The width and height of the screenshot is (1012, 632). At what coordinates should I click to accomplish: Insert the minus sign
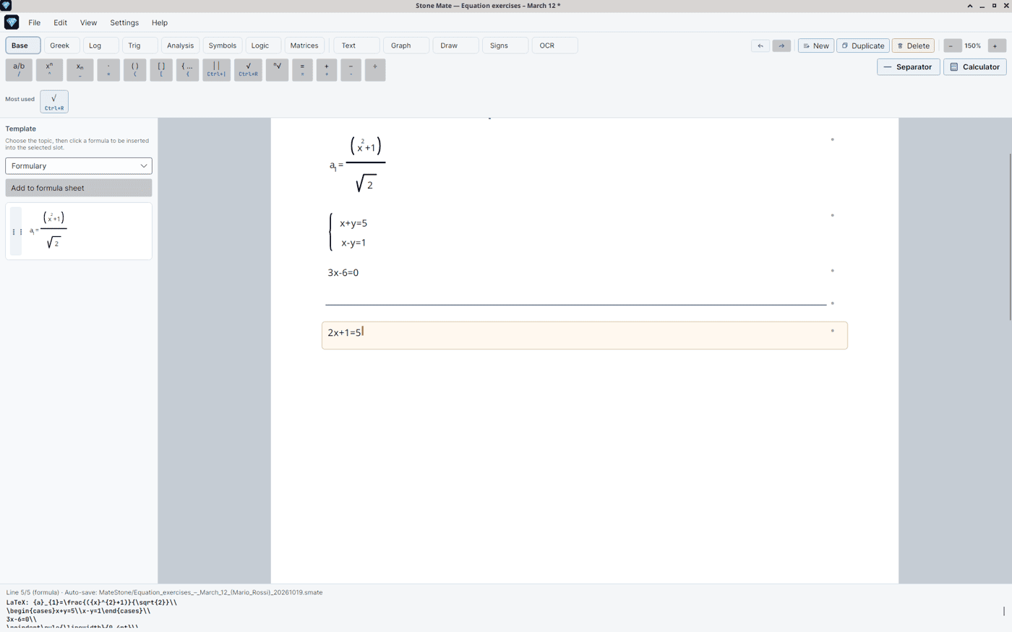pyautogui.click(x=351, y=69)
